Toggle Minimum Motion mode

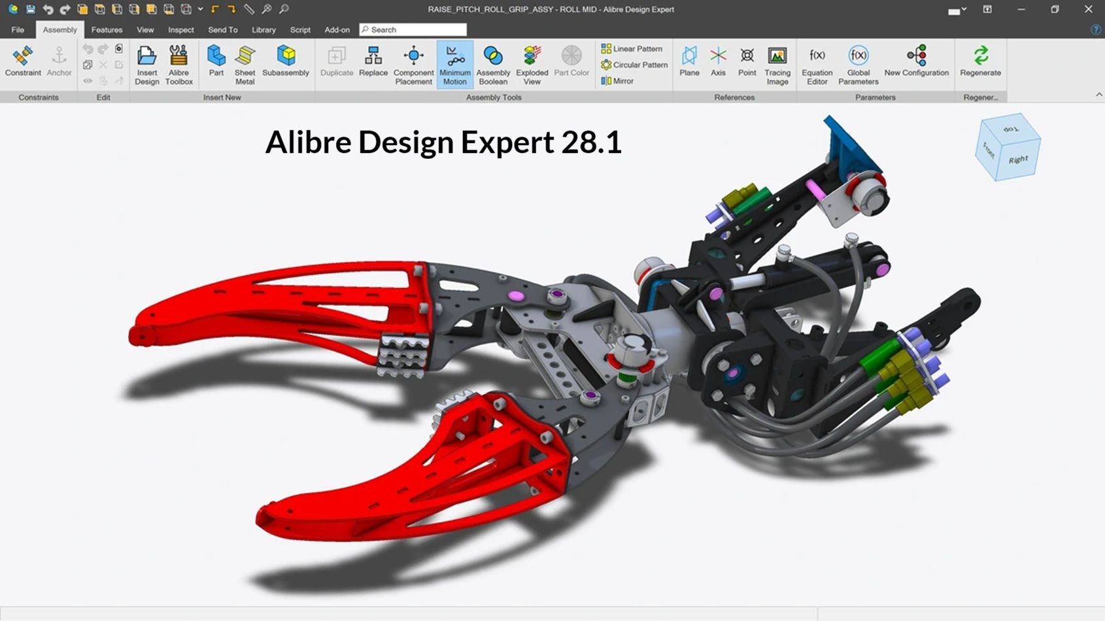click(454, 62)
